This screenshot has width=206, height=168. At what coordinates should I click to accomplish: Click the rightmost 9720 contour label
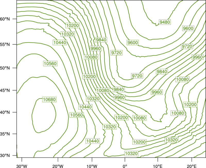187,46
